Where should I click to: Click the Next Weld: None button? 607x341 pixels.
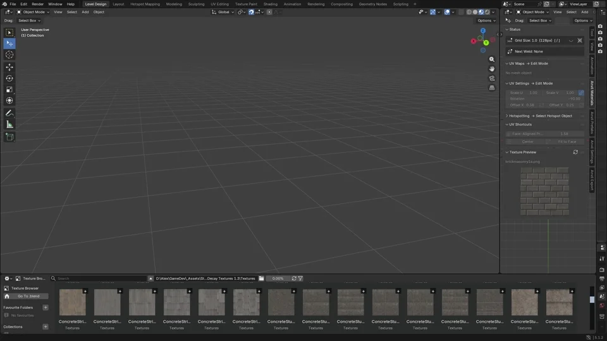(x=544, y=51)
